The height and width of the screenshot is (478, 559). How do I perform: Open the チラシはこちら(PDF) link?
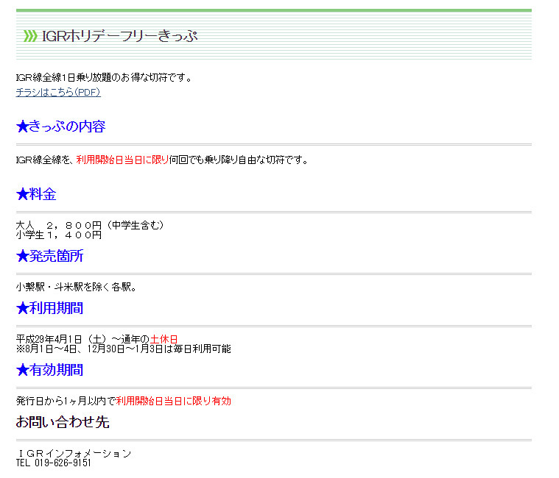58,92
